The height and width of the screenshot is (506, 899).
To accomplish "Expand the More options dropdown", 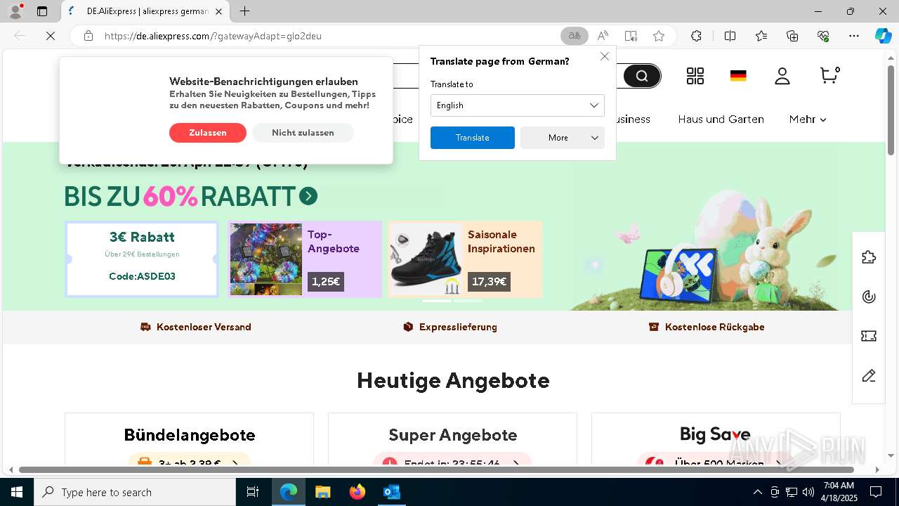I will pyautogui.click(x=563, y=138).
